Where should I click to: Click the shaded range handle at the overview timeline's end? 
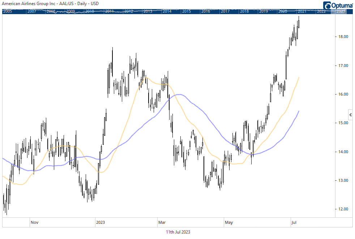(338, 11)
